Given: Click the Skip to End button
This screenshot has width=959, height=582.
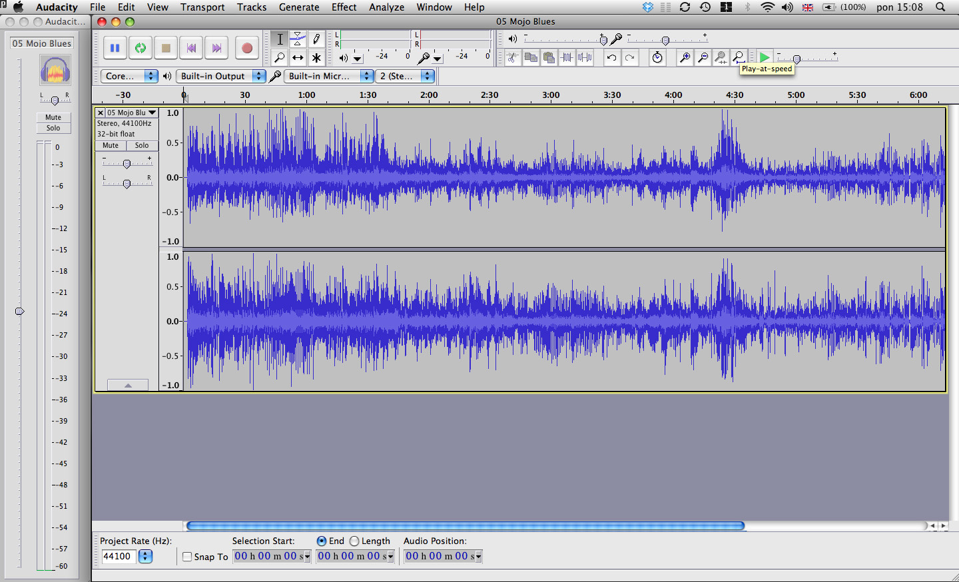Looking at the screenshot, I should [x=216, y=48].
